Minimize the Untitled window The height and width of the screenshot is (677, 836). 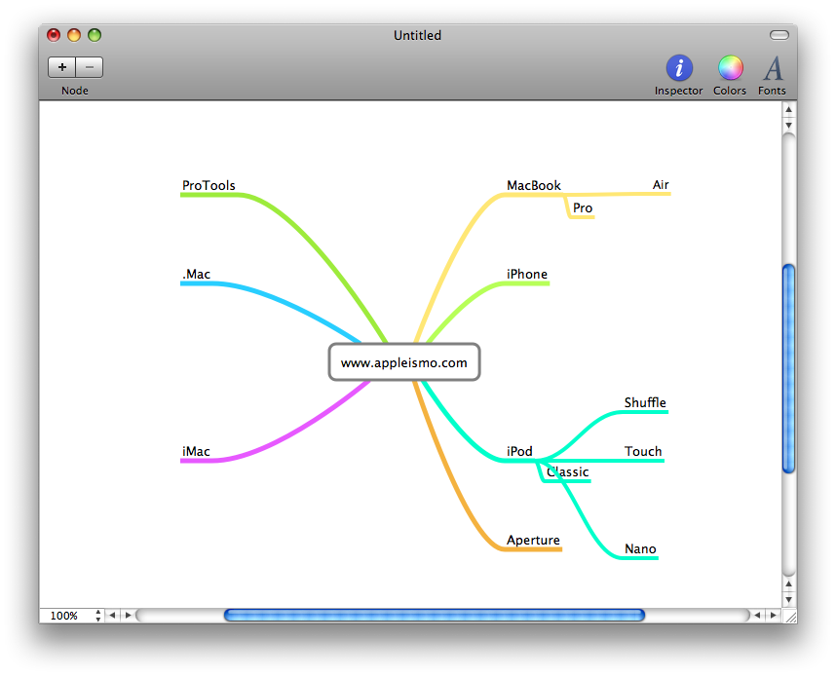(x=74, y=35)
